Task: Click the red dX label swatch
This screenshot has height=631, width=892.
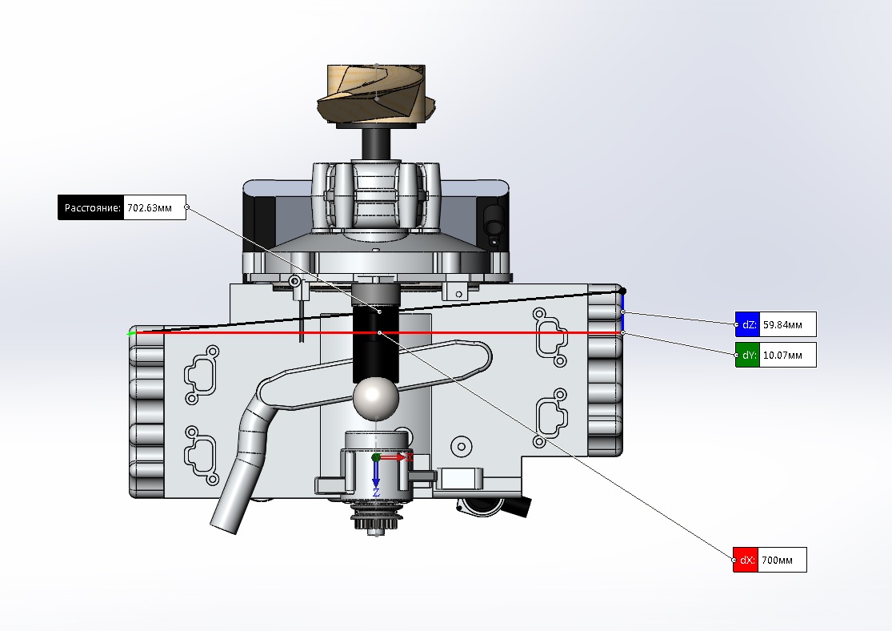Action: point(745,560)
